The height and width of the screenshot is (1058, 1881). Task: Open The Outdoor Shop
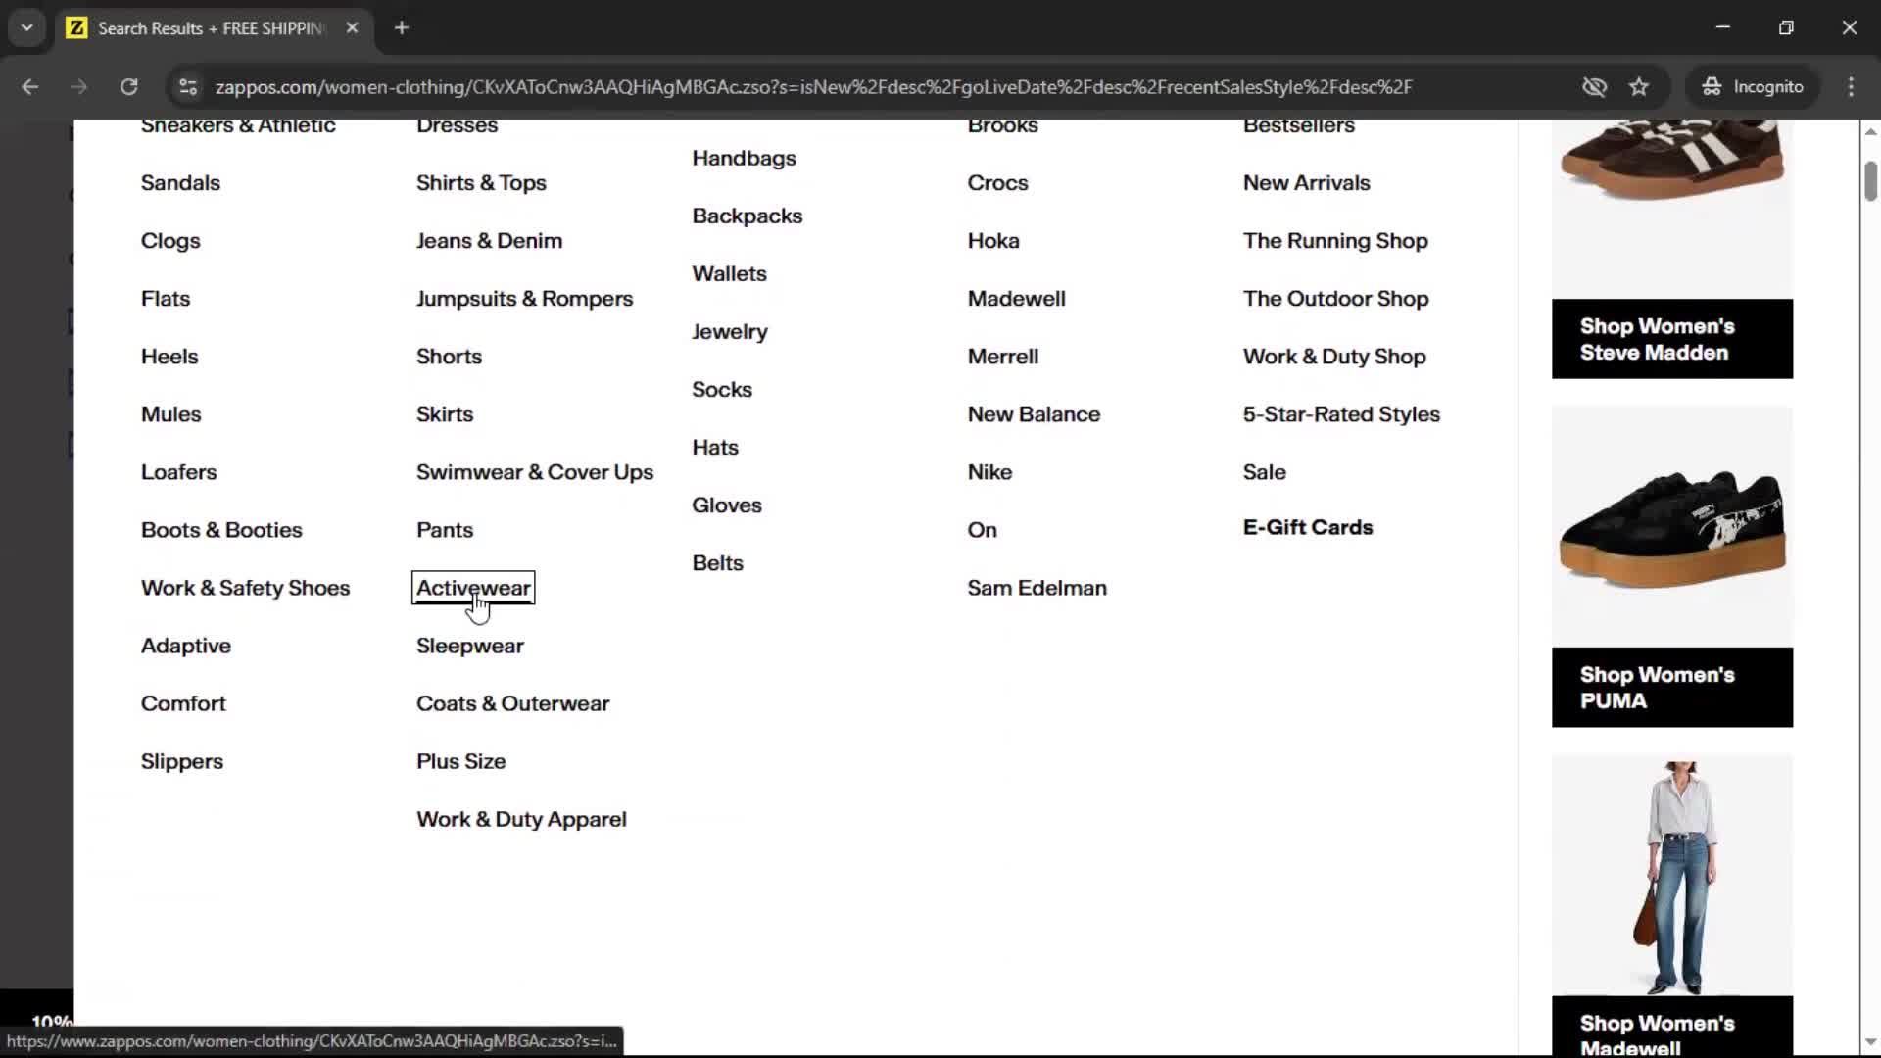point(1335,299)
